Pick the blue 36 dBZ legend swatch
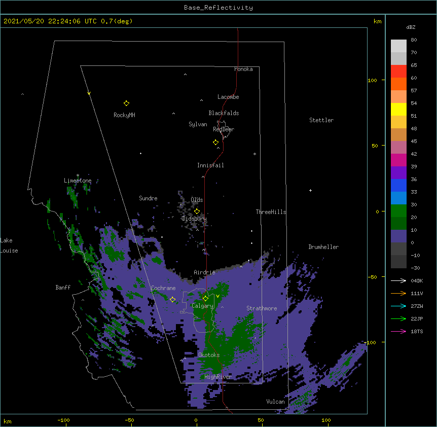 coord(398,185)
